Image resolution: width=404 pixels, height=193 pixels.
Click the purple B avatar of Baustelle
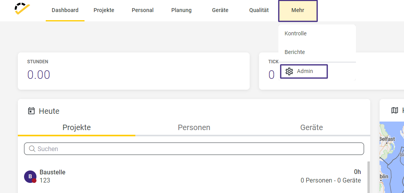click(30, 176)
